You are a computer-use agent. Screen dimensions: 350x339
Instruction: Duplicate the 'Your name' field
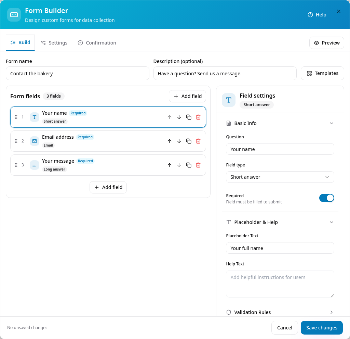[189, 117]
